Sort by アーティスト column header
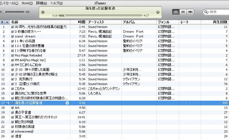This screenshot has width=229, height=139. [104, 22]
